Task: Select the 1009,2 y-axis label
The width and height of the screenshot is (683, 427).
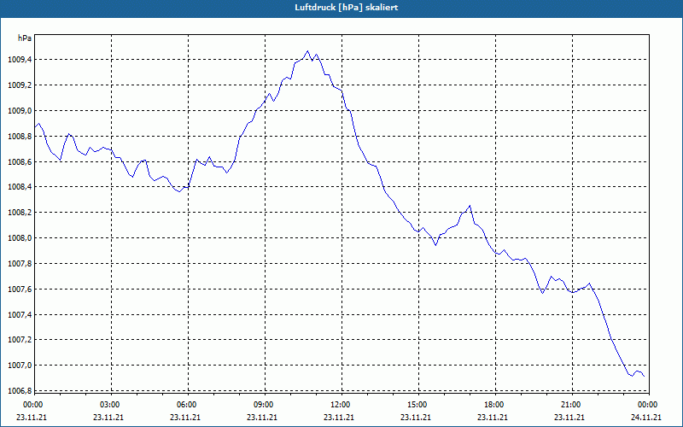Action: pyautogui.click(x=20, y=85)
